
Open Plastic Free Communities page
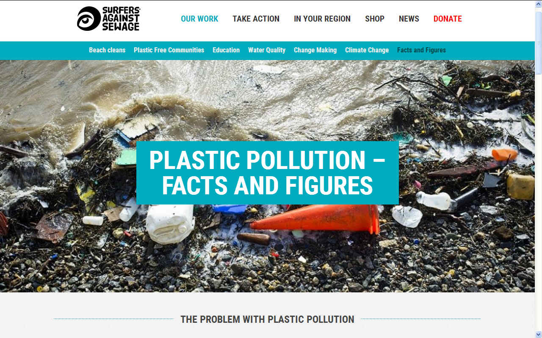pyautogui.click(x=169, y=50)
